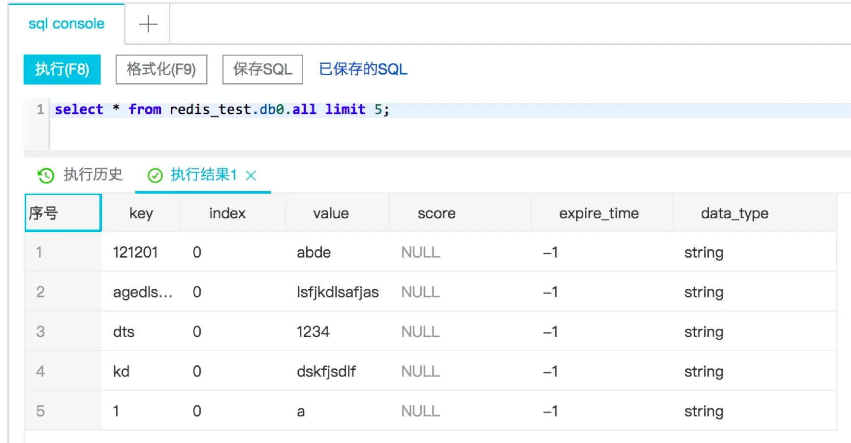Run the query with 执行(F8)
The width and height of the screenshot is (851, 443).
[x=62, y=69]
